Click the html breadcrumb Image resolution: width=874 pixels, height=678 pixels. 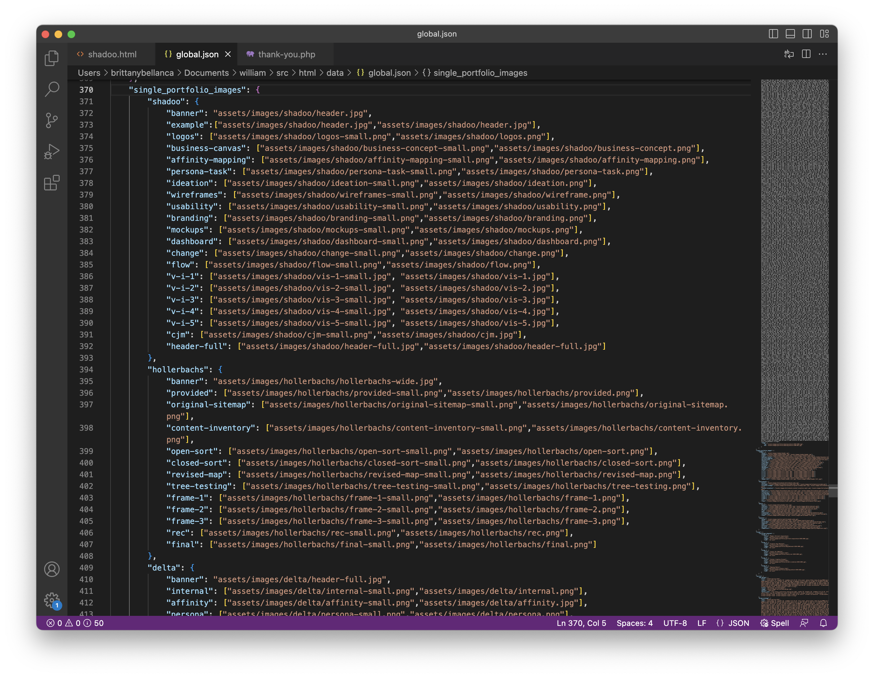click(307, 73)
